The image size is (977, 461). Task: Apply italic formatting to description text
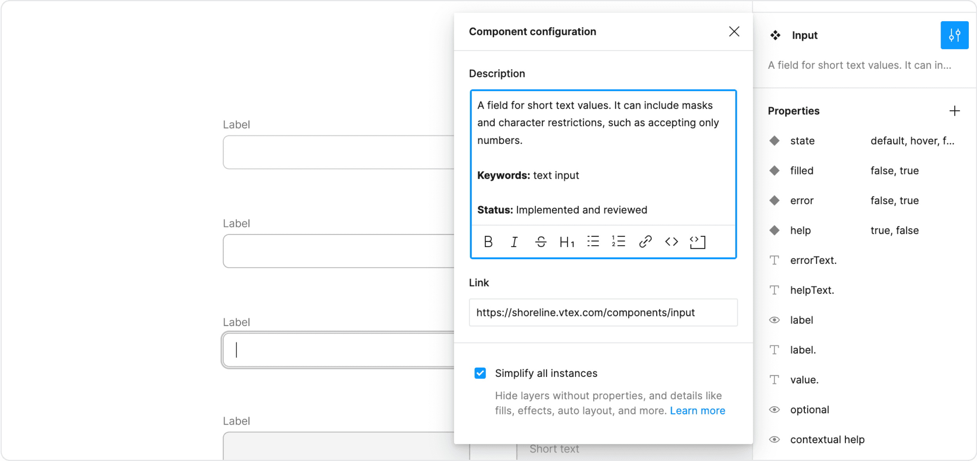pyautogui.click(x=514, y=242)
